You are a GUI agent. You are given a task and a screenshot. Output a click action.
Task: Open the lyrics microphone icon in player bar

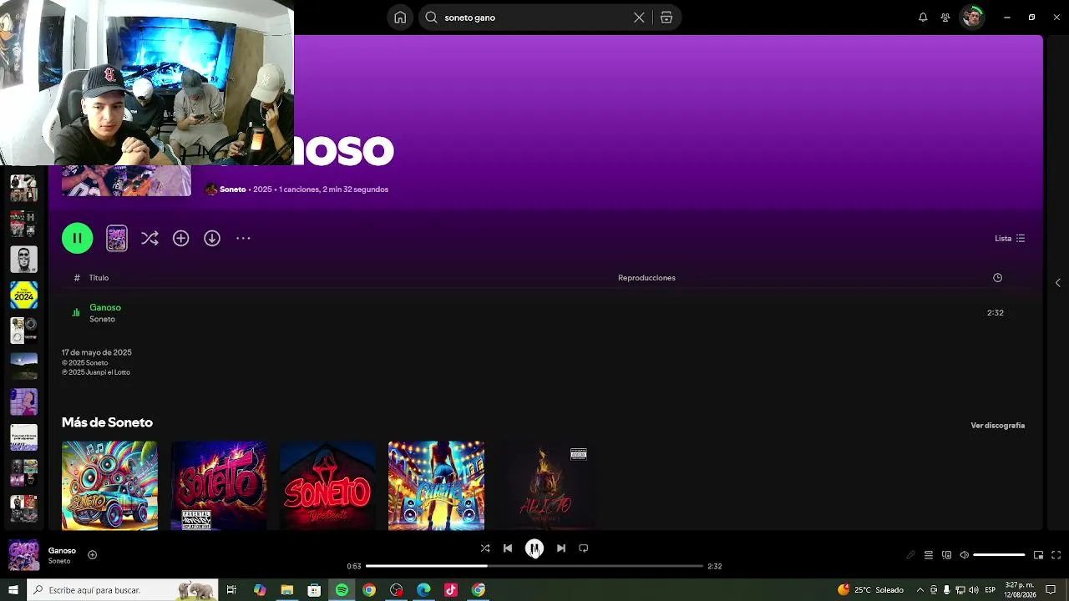point(910,555)
